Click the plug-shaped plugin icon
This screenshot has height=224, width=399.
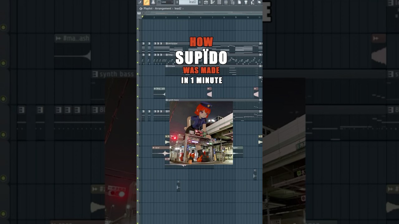tap(246, 2)
